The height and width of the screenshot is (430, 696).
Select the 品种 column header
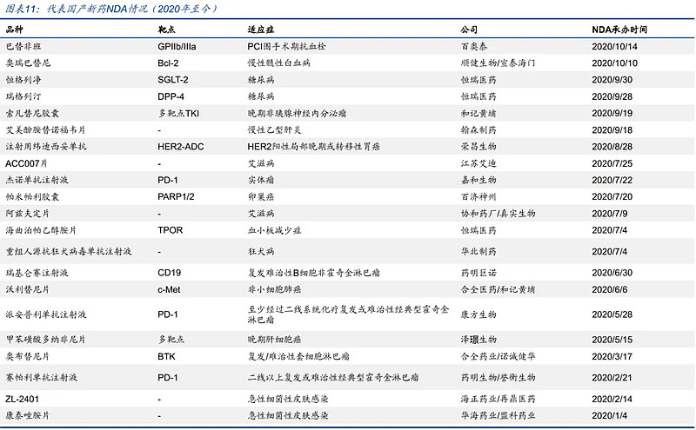14,30
